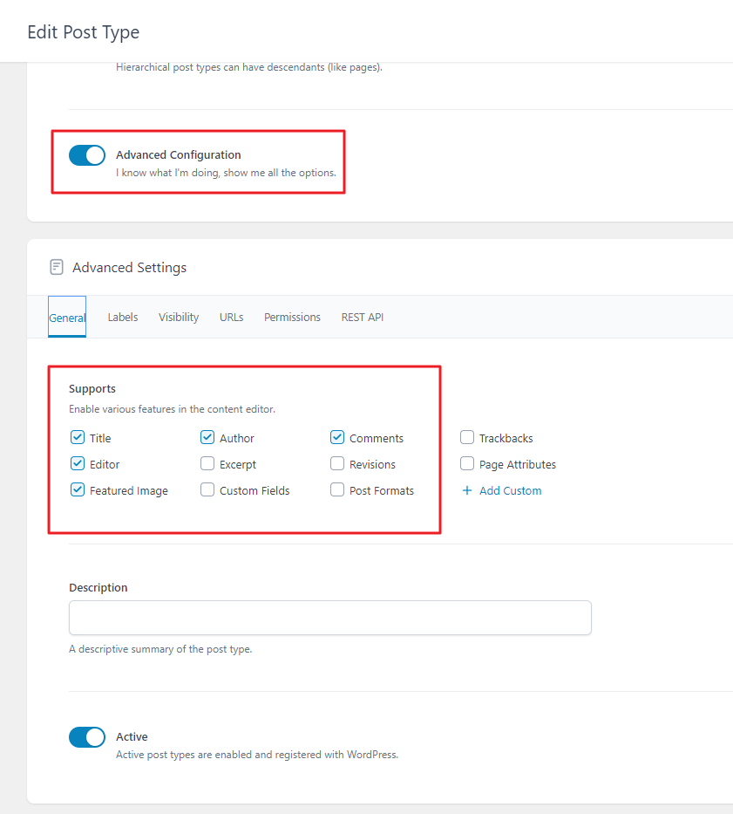Go to the Permissions tab
The height and width of the screenshot is (814, 733).
[x=292, y=318]
